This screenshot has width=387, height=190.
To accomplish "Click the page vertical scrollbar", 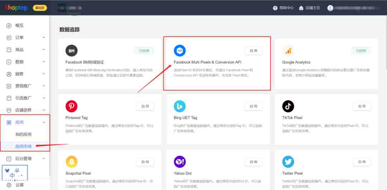I will pyautogui.click(x=386, y=42).
